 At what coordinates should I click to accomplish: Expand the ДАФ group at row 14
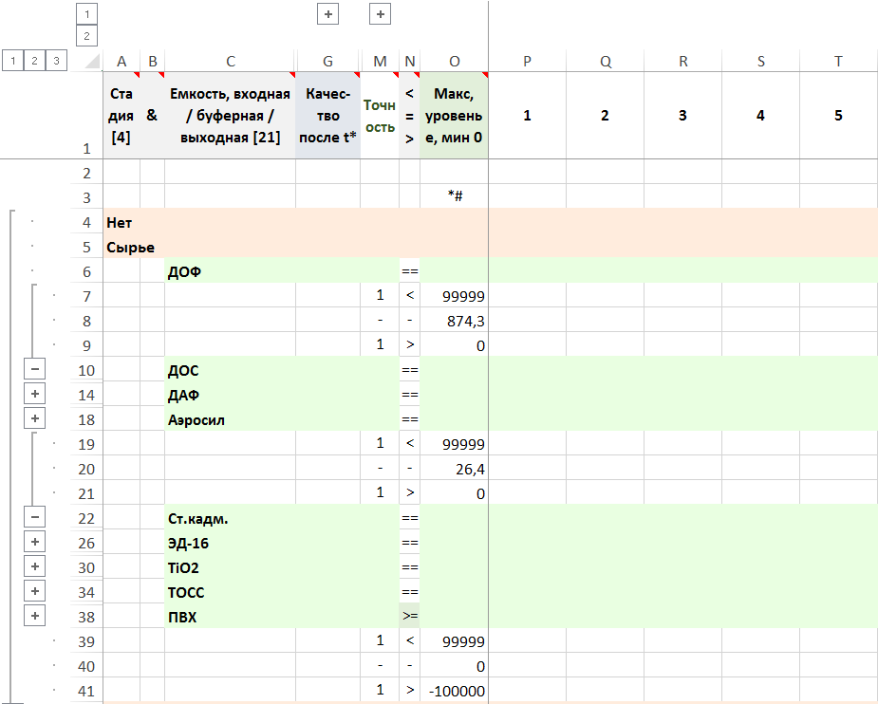[x=34, y=394]
